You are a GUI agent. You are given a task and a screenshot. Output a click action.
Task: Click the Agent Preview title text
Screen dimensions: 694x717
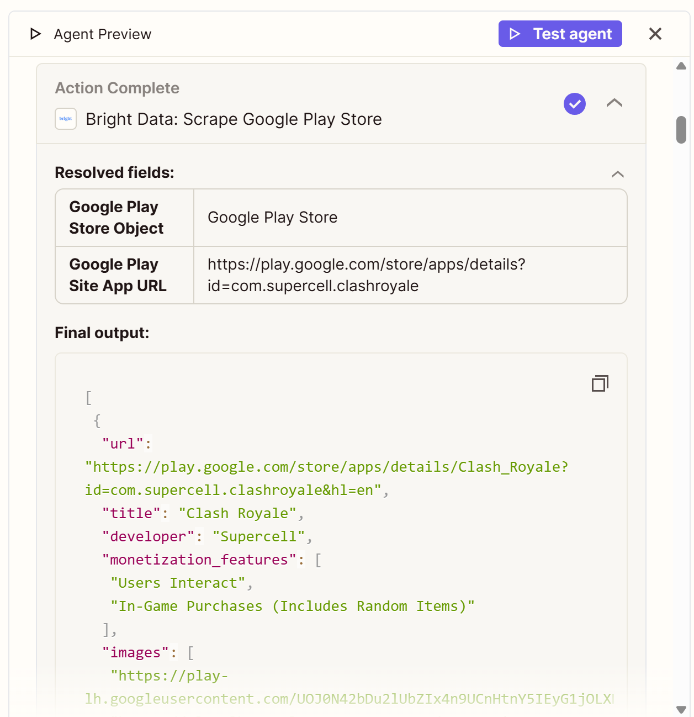click(x=102, y=34)
